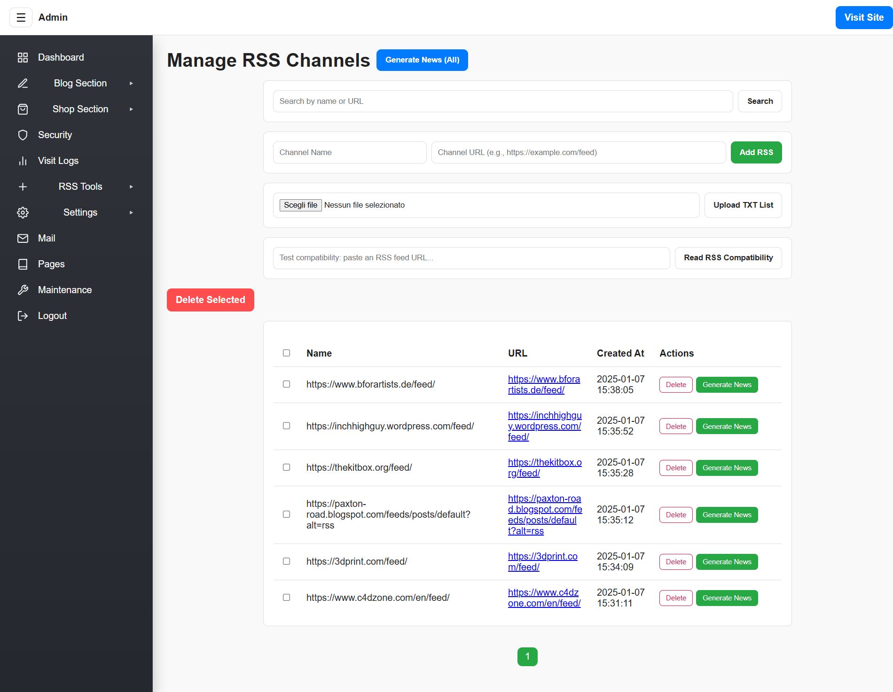Click the Pages book icon
Viewport: 893px width, 692px height.
(23, 264)
